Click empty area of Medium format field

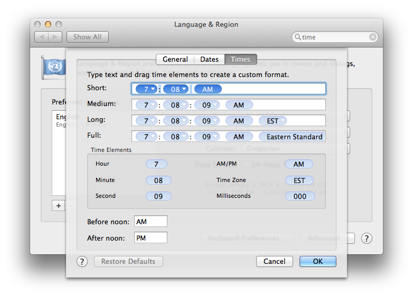tap(288, 104)
